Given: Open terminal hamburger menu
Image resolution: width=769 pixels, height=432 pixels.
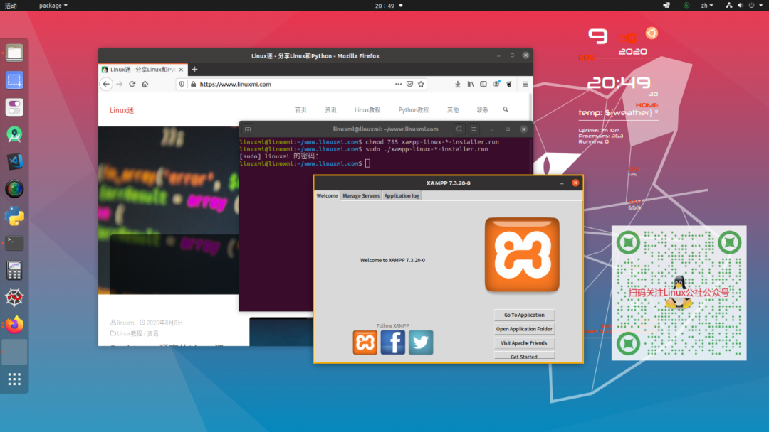Looking at the screenshot, I should pos(474,129).
